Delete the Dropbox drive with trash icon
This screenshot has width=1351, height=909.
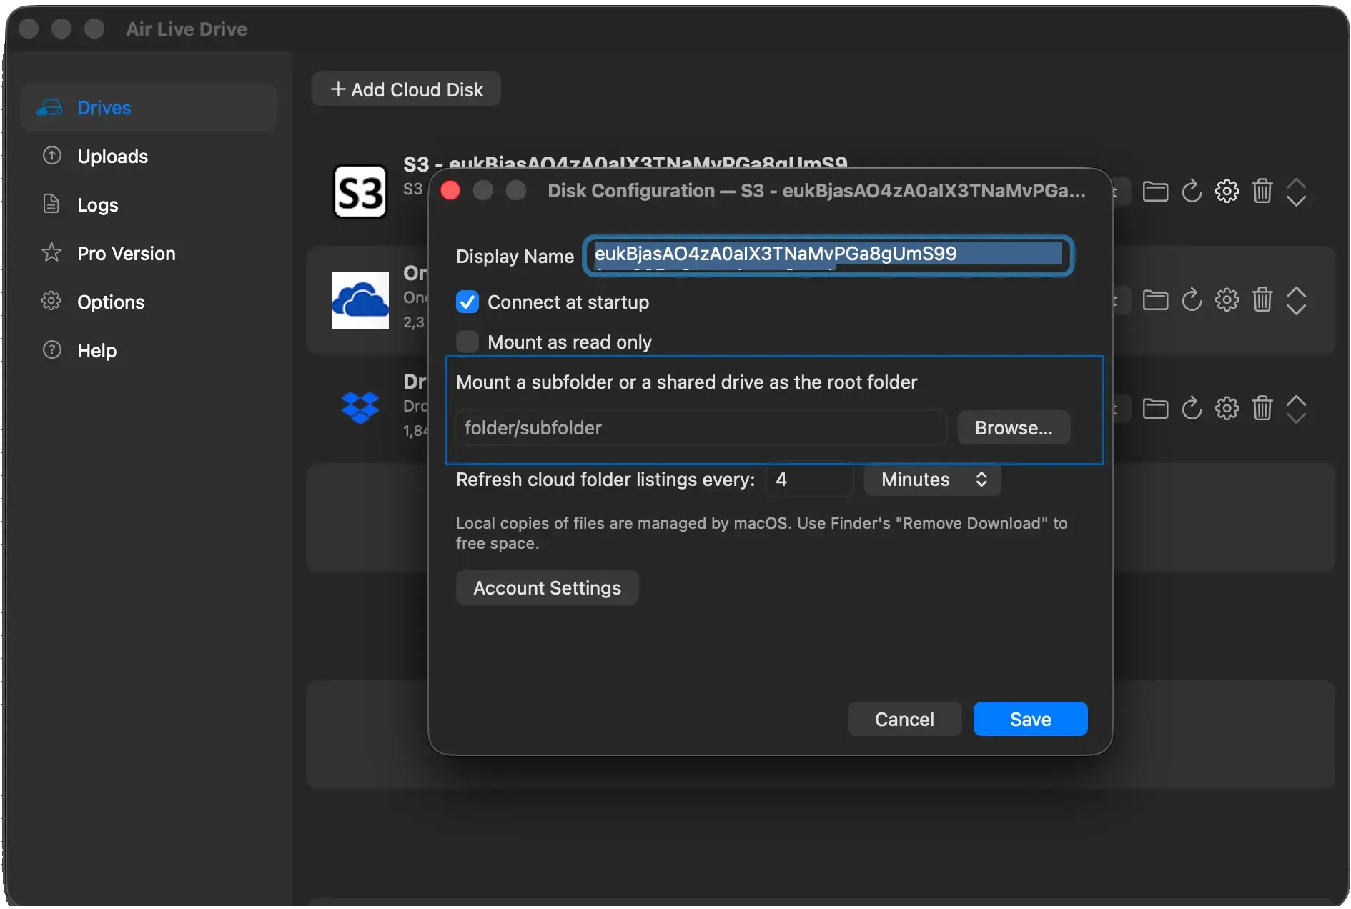[x=1262, y=408]
